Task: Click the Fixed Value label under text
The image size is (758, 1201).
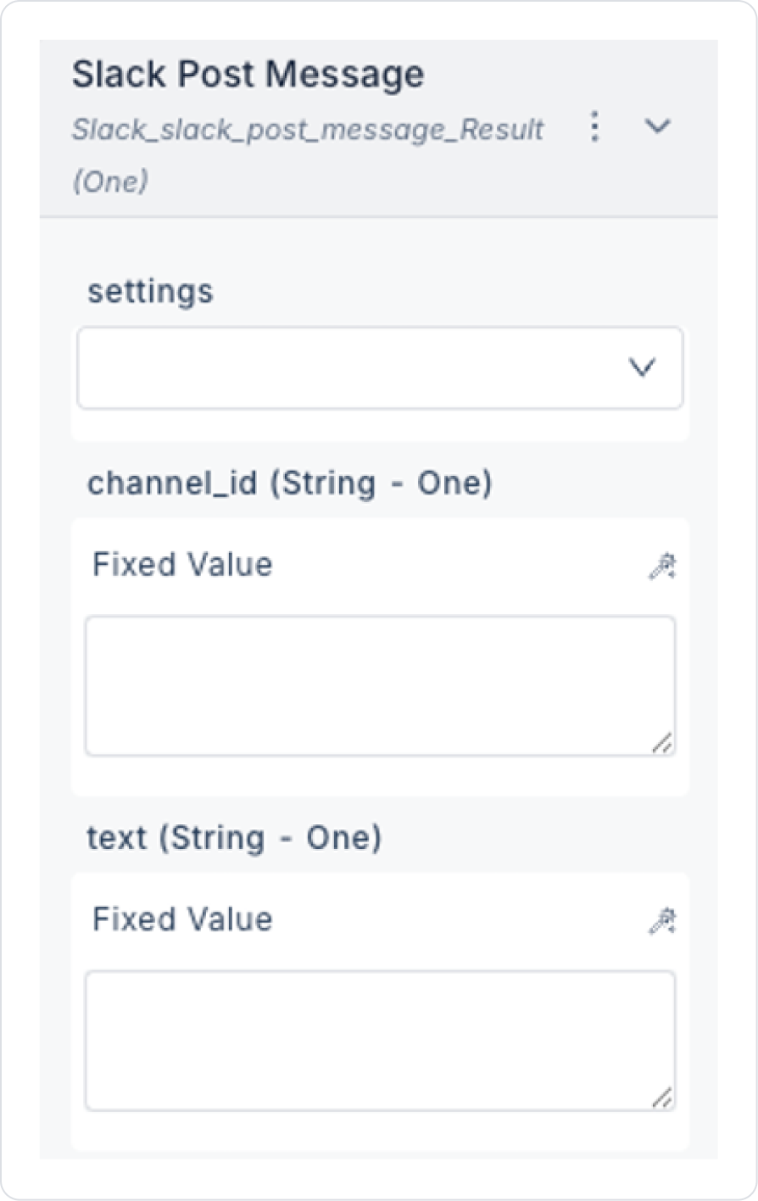Action: click(x=182, y=919)
